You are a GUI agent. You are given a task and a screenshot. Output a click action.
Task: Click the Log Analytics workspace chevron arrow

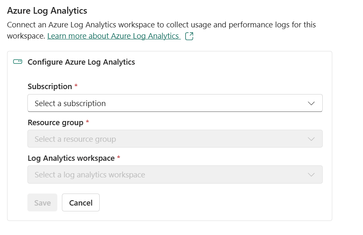pyautogui.click(x=311, y=174)
